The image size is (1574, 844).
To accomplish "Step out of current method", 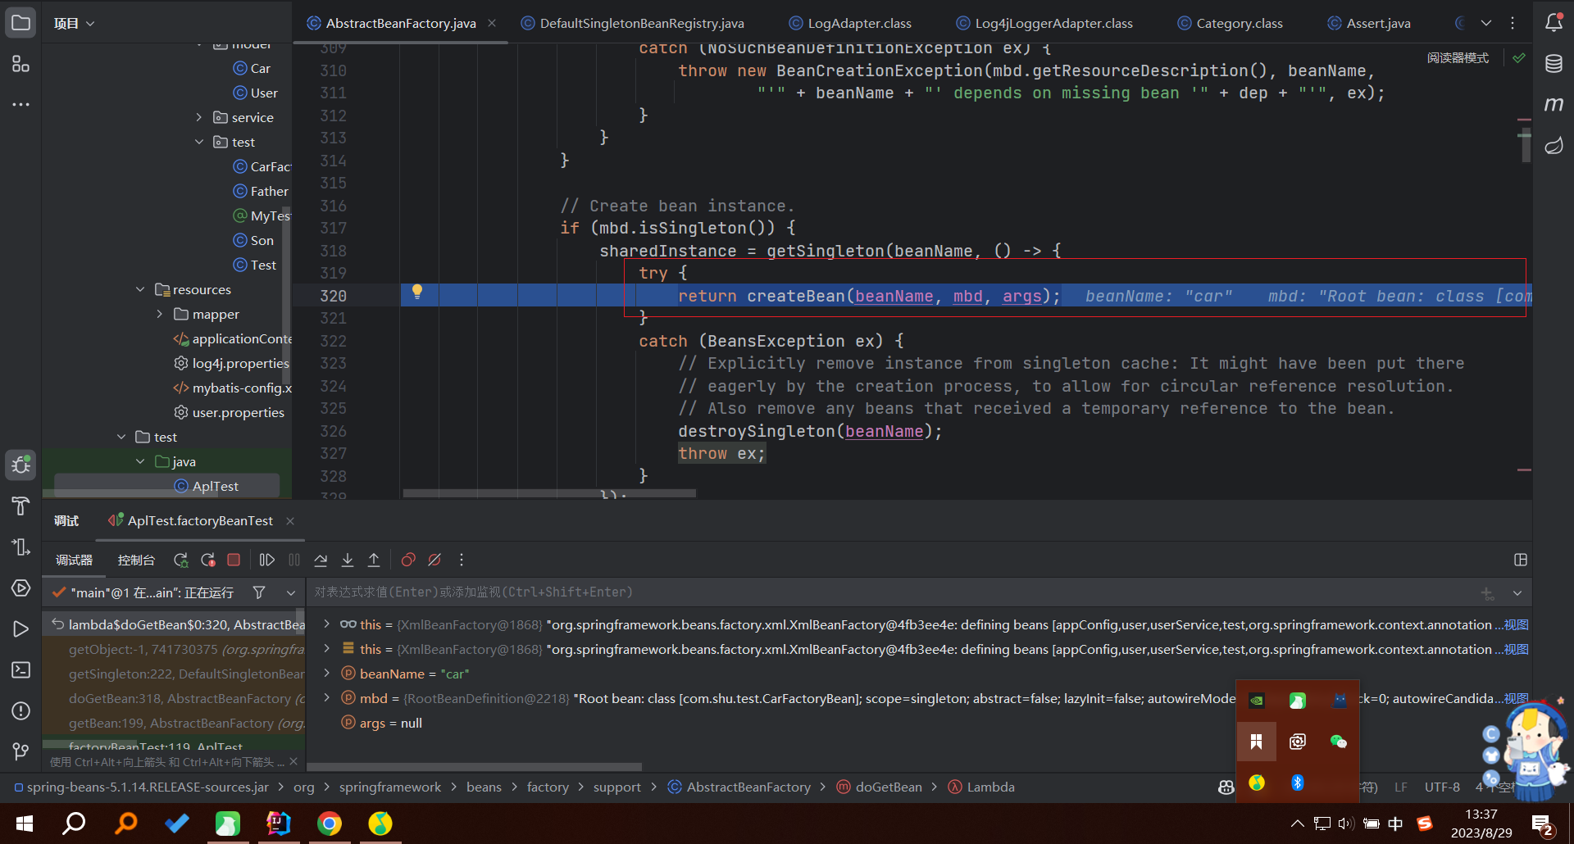I will [x=374, y=560].
